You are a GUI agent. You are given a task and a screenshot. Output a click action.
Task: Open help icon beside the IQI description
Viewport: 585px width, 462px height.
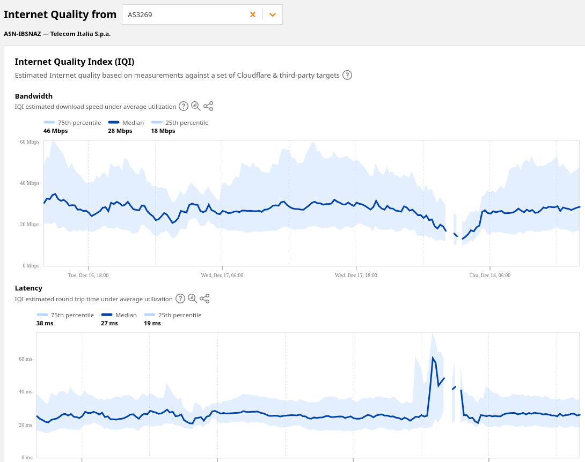point(347,75)
